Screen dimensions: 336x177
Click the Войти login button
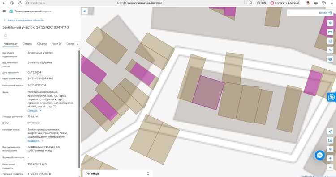325,13
